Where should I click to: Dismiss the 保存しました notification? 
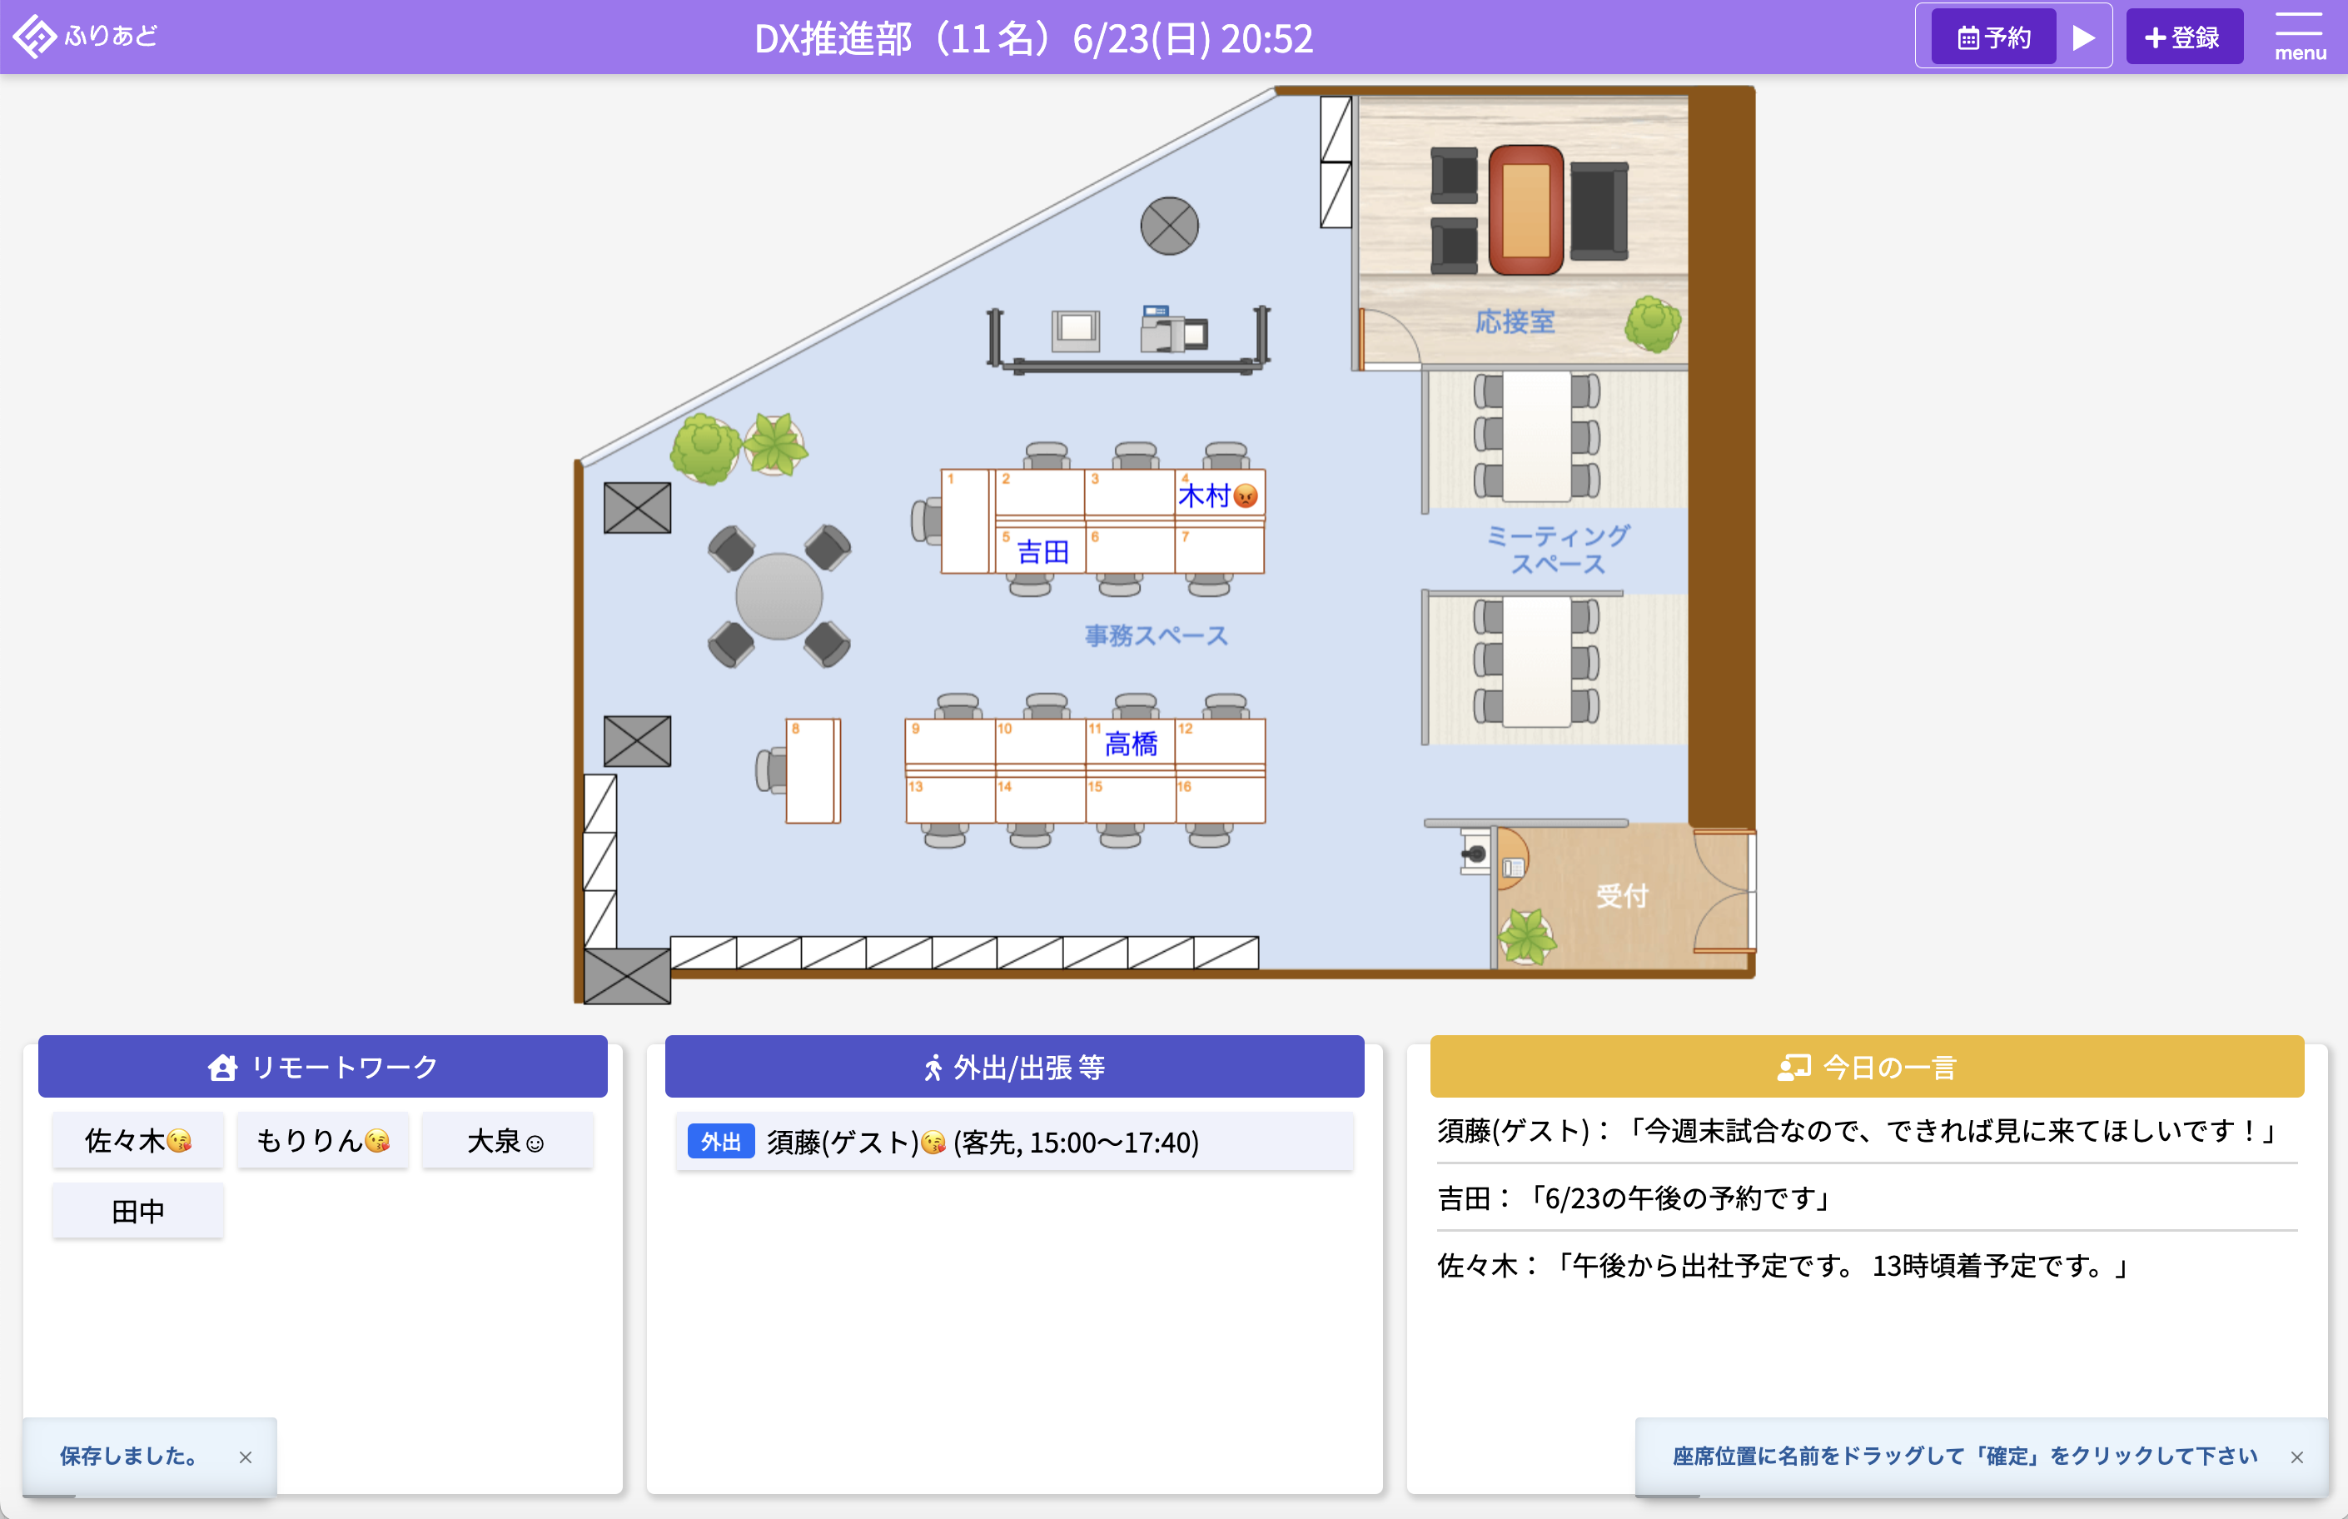point(246,1457)
